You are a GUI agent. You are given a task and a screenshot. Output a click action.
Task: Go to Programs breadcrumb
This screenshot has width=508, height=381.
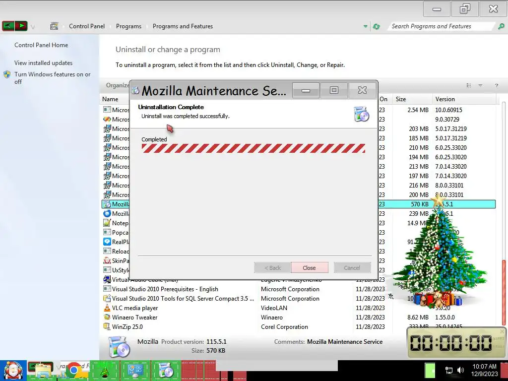tap(128, 26)
